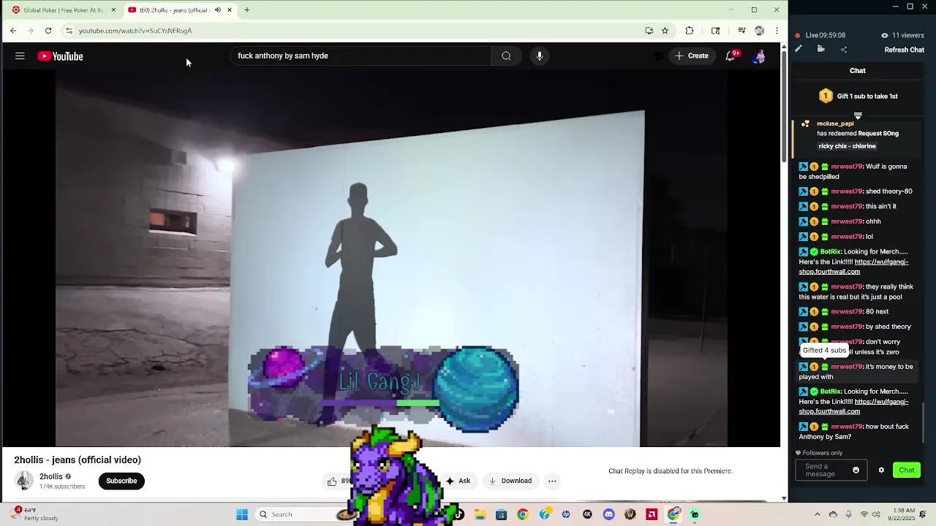936x526 pixels.
Task: Switch to the Global Poker tab
Action: coord(62,10)
